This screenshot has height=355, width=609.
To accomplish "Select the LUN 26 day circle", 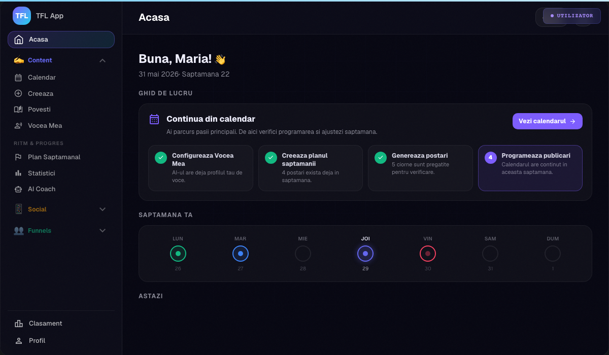I will coord(178,254).
